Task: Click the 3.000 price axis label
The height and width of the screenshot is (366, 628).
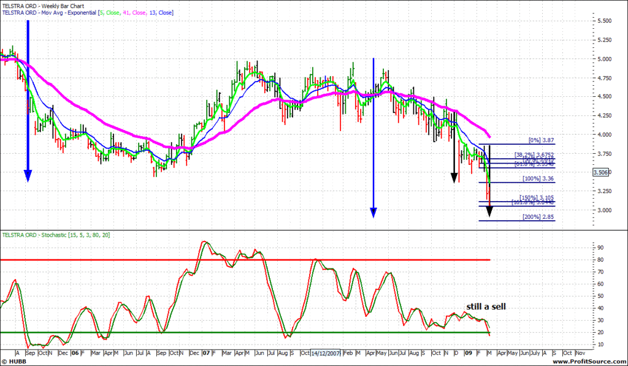Action: click(x=604, y=210)
